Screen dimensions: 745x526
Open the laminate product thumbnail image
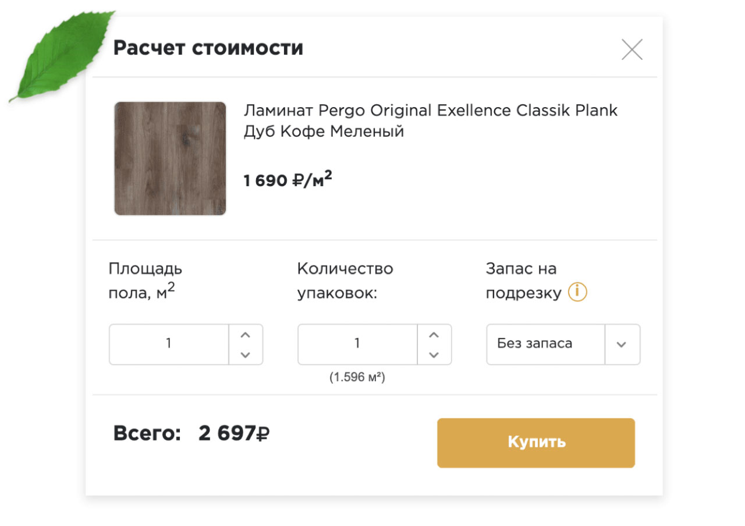170,158
